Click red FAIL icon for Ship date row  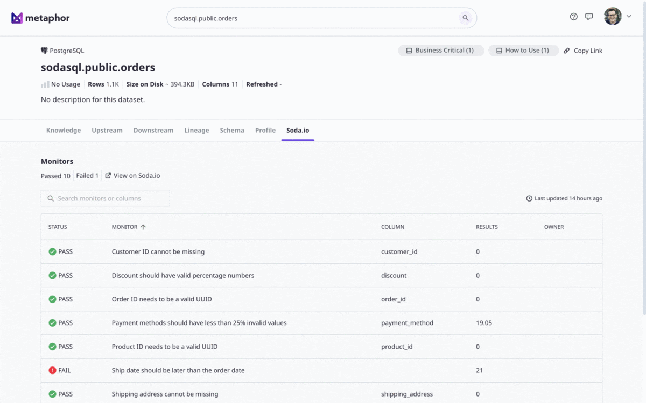[52, 370]
